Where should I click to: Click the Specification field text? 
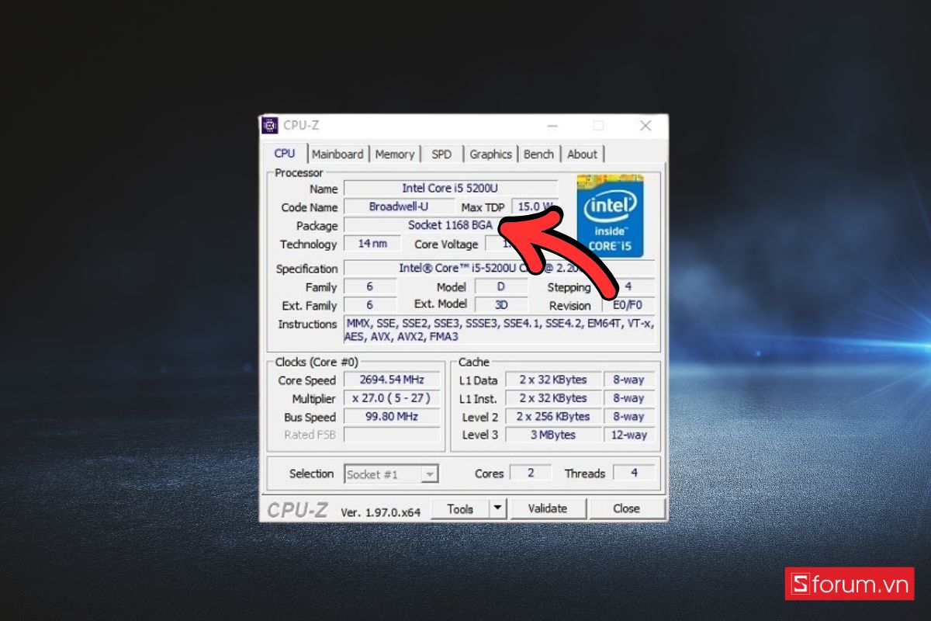point(499,268)
